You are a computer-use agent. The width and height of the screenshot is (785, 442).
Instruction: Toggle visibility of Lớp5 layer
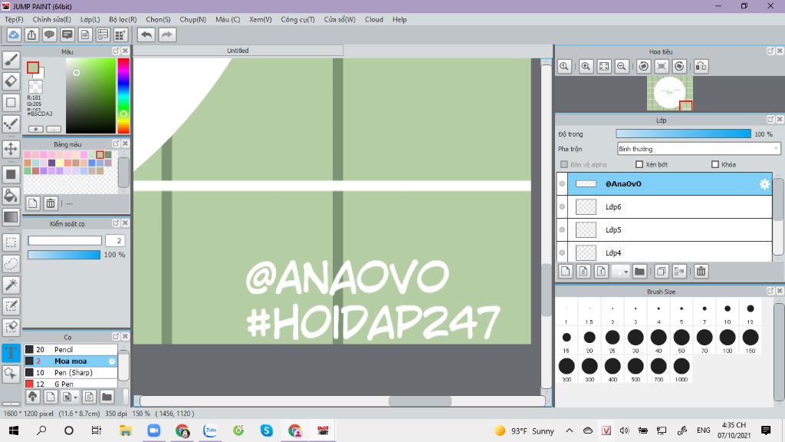[562, 229]
